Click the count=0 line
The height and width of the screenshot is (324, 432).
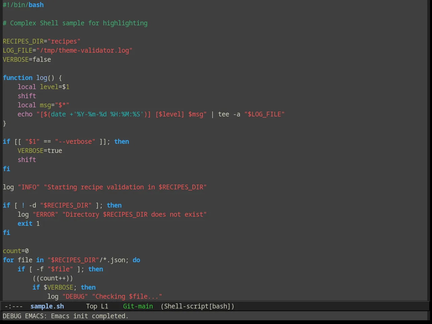[16, 251]
